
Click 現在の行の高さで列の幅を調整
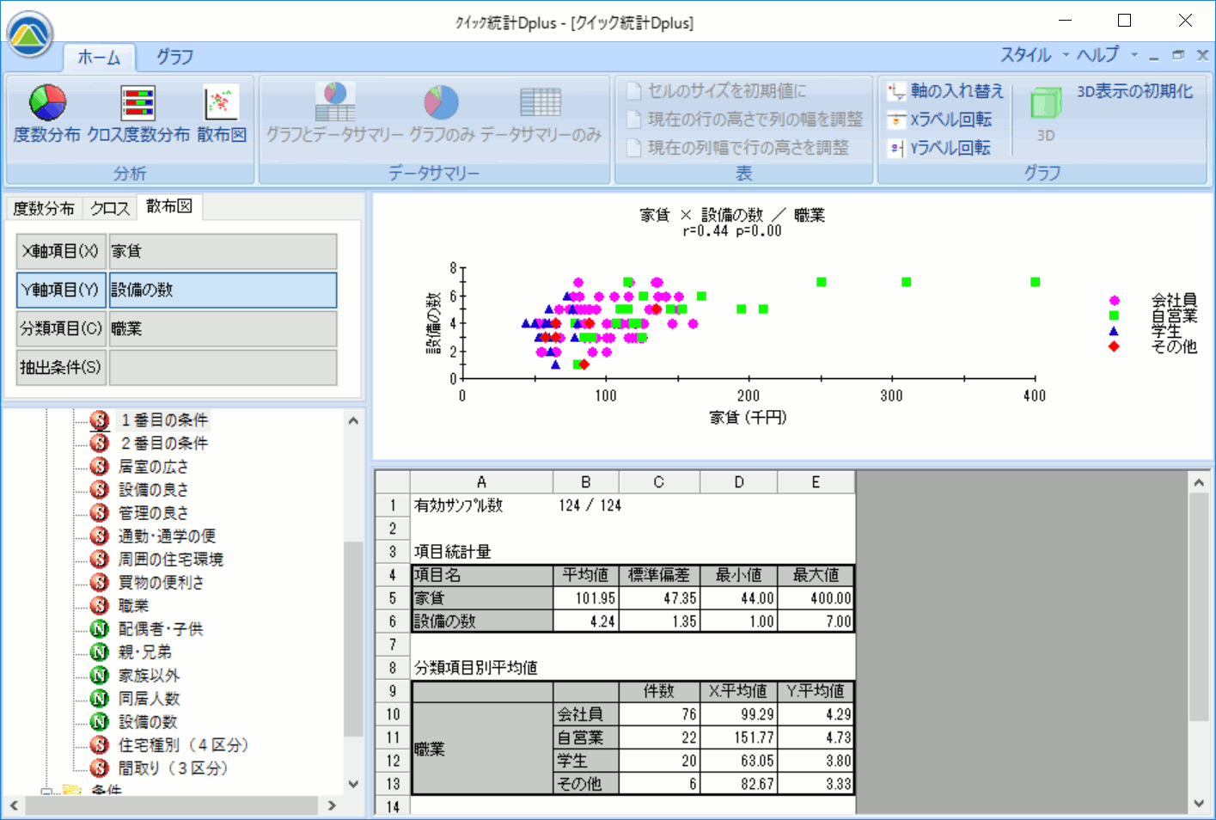pos(744,119)
